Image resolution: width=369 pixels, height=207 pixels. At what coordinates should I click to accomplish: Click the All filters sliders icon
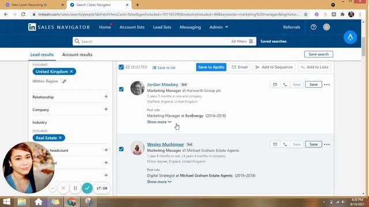pos(251,41)
